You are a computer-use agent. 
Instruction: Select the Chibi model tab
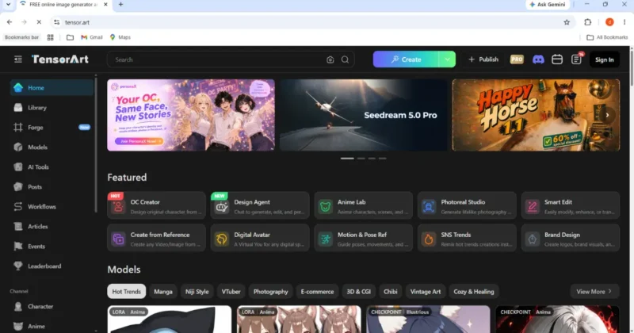click(x=390, y=291)
